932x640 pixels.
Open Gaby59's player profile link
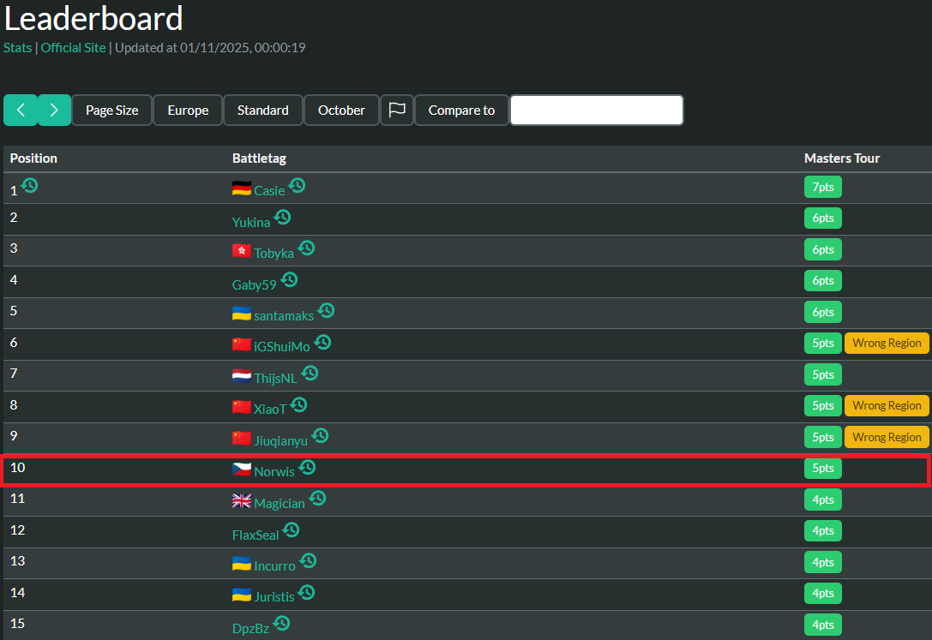coord(254,284)
